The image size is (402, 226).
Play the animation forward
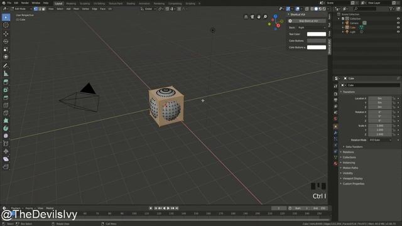coord(168,208)
